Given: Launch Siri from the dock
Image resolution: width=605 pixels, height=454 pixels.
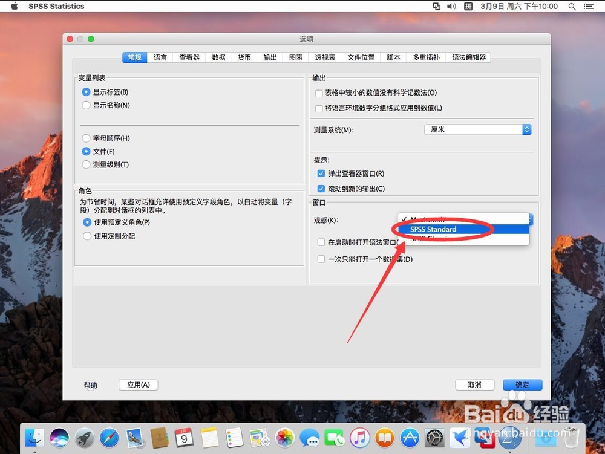Looking at the screenshot, I should pos(59,438).
